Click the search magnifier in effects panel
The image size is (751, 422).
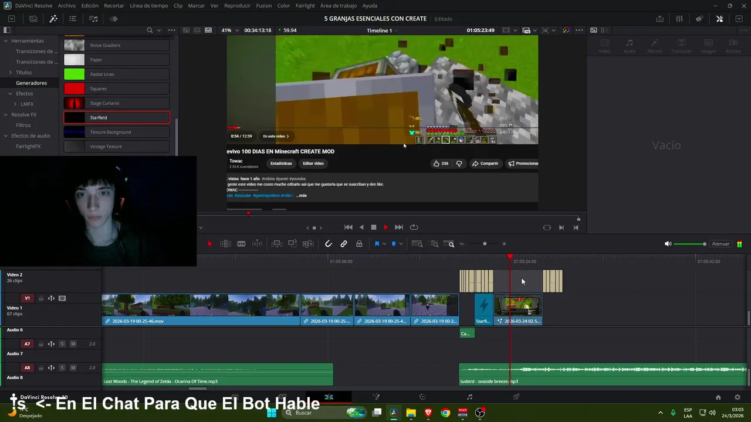pyautogui.click(x=150, y=30)
